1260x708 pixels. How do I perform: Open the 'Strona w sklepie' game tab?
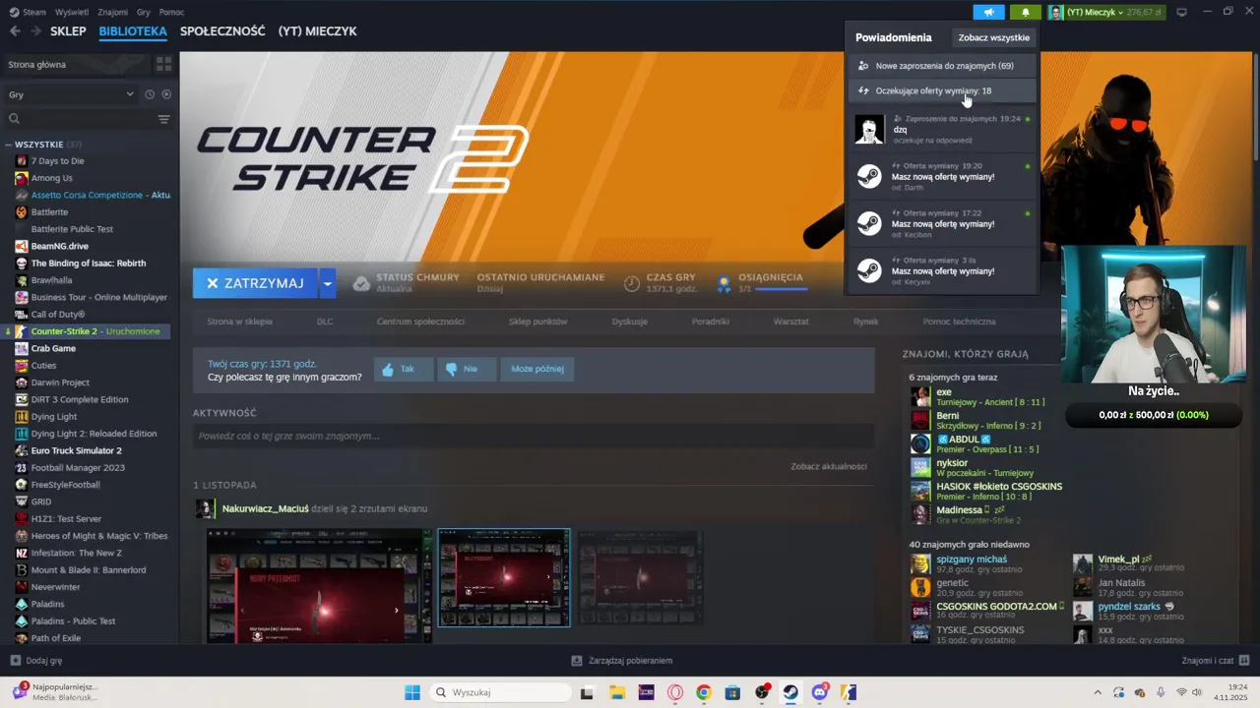(x=239, y=322)
